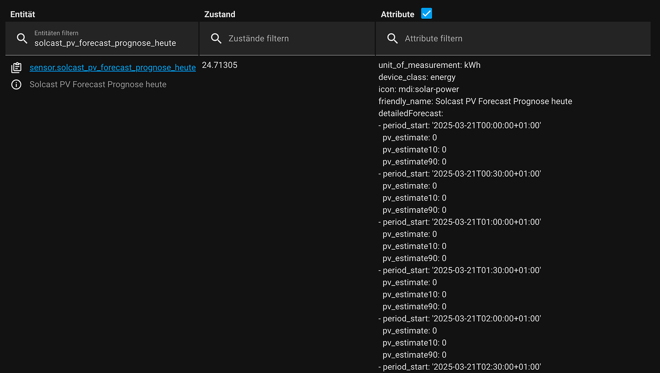Viewport: 660px width, 373px height.
Task: Click the entity name text below the sensor link
Action: point(98,85)
